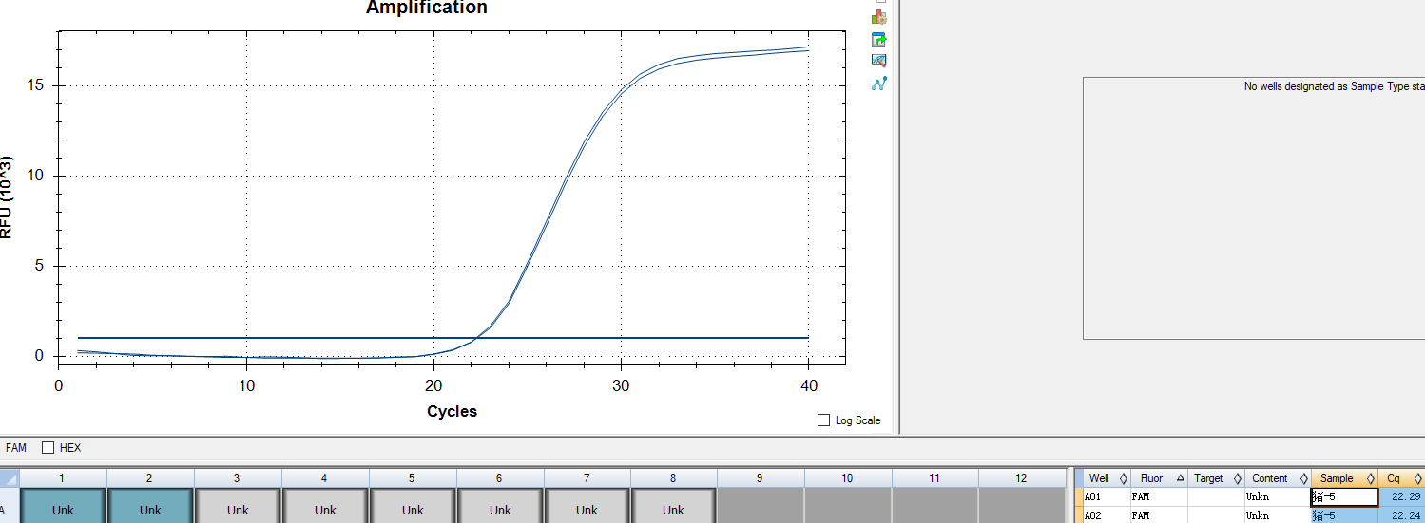Open chart settings bar-graph gear icon
The image size is (1425, 523).
879,17
